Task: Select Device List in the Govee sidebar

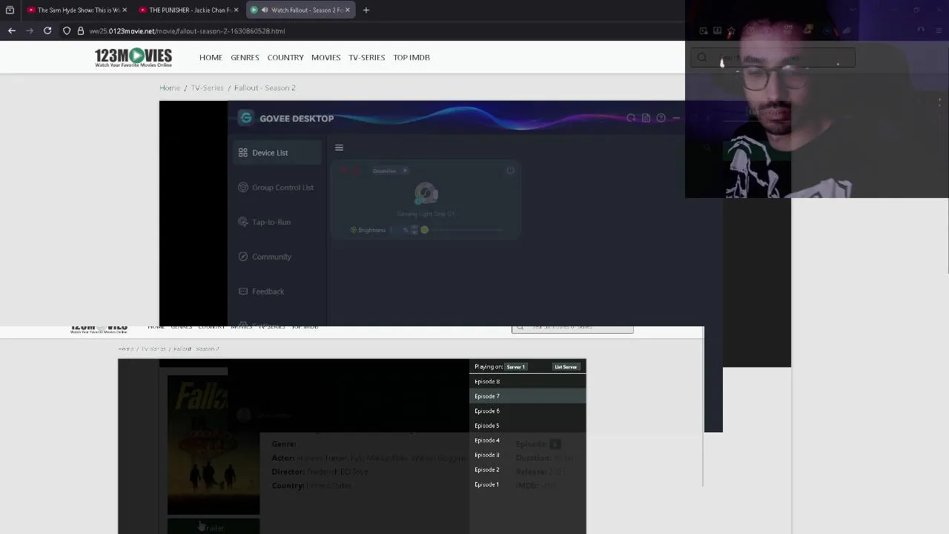Action: point(277,153)
